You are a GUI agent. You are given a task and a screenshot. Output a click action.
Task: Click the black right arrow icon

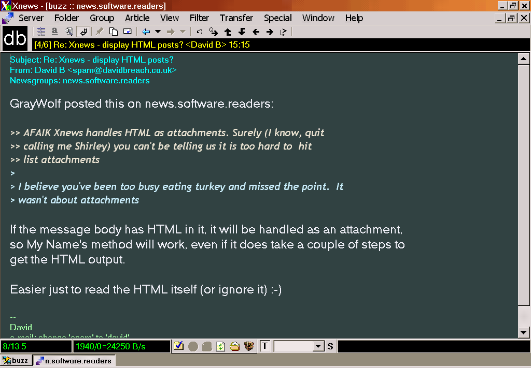(270, 32)
